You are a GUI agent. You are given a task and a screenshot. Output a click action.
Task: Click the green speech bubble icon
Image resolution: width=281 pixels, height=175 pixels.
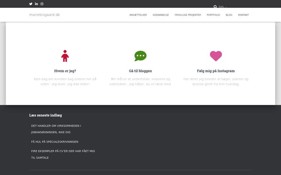[x=140, y=56]
